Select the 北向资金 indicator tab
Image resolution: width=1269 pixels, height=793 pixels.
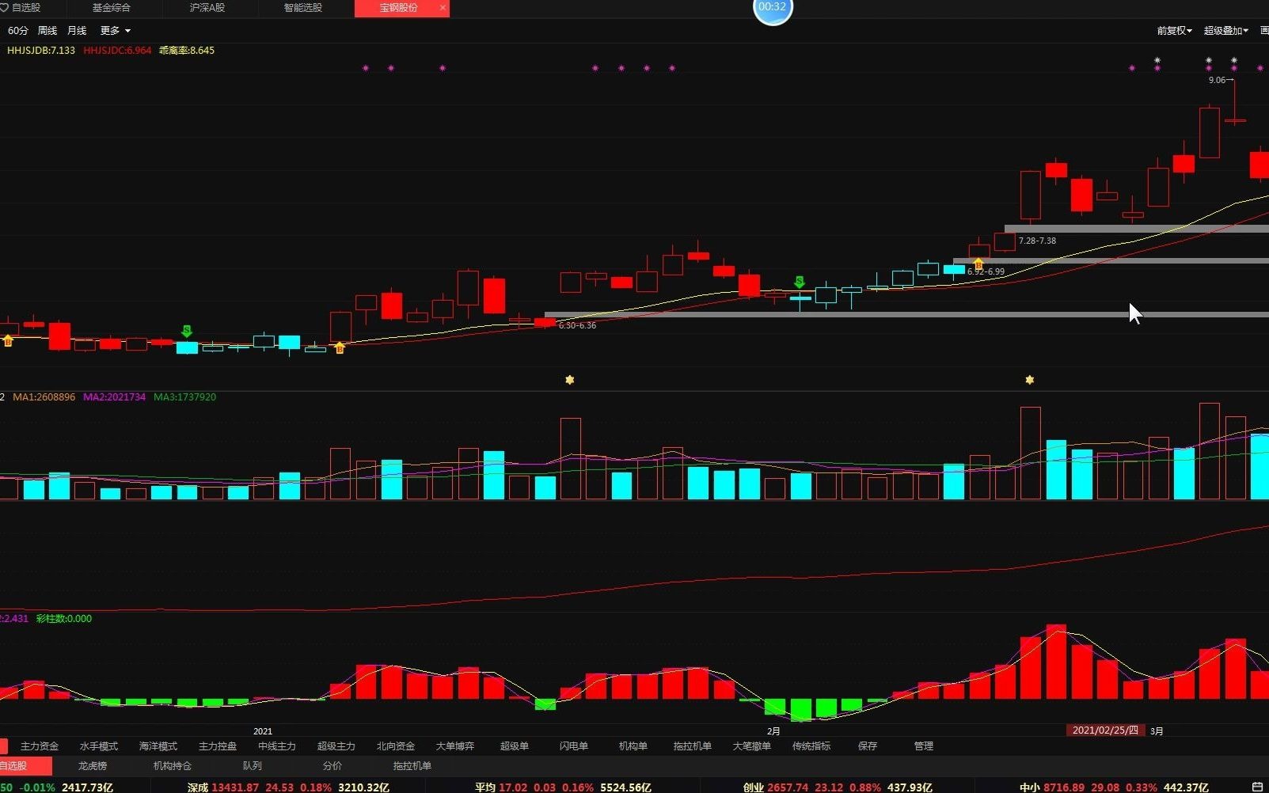click(x=396, y=746)
